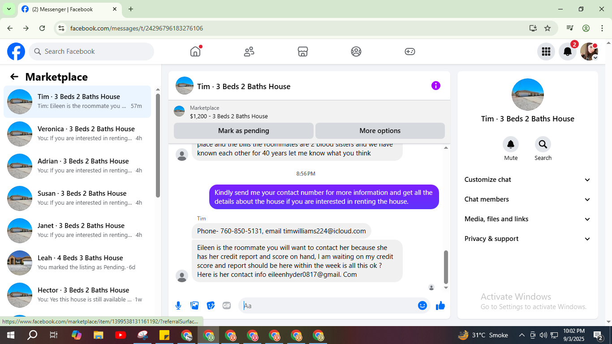
Task: Launch YouTube from the taskbar
Action: tap(121, 335)
